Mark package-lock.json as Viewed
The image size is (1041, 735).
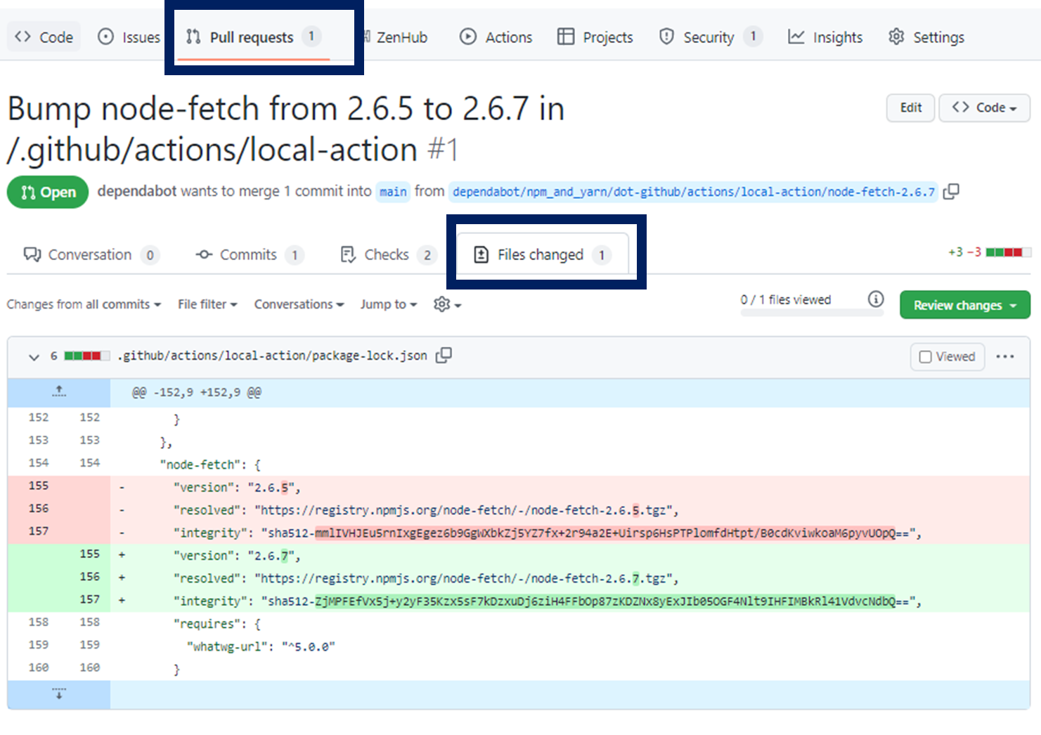[947, 356]
